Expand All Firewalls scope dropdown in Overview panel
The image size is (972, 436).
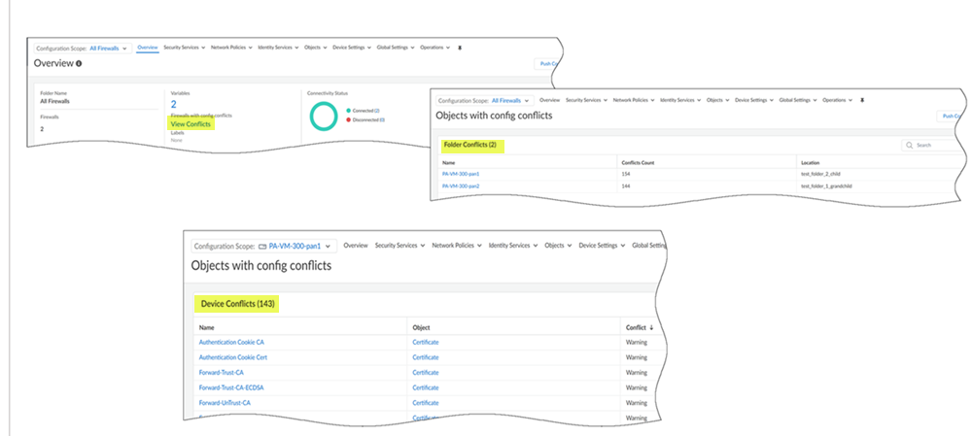108,47
